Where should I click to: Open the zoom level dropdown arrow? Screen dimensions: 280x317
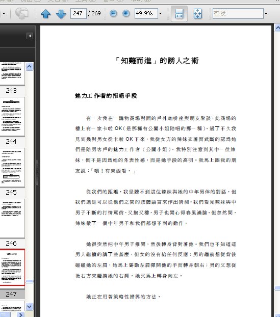[x=161, y=14]
